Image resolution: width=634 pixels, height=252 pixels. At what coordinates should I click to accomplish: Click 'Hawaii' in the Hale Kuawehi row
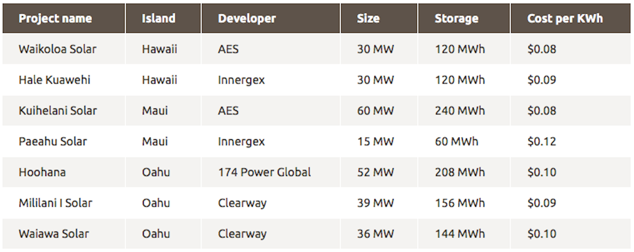pos(159,80)
